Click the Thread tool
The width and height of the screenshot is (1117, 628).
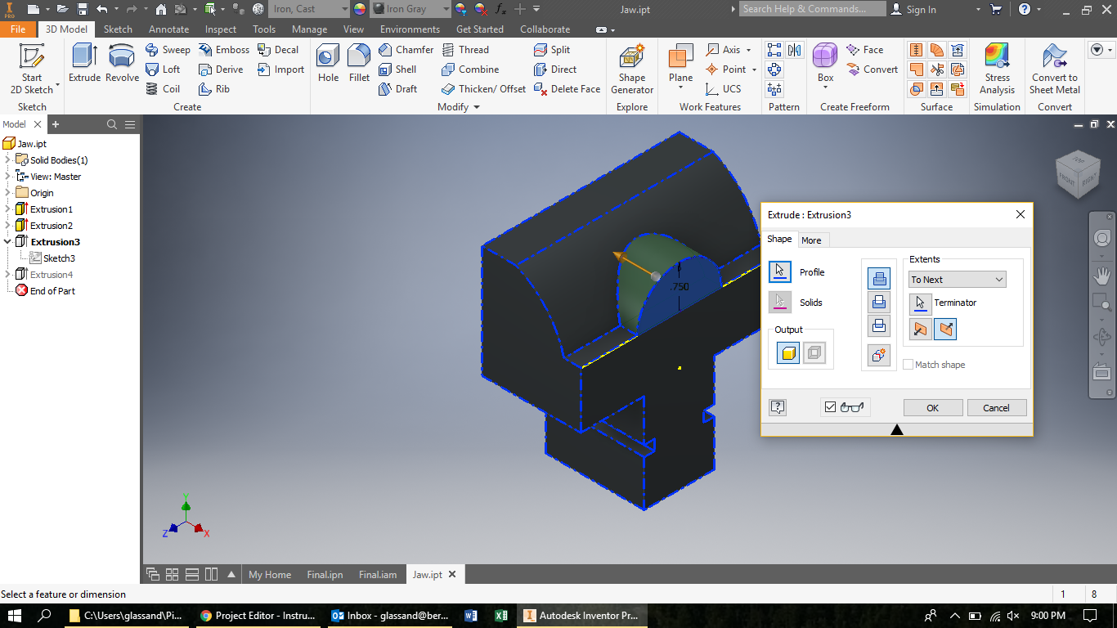[x=464, y=50]
